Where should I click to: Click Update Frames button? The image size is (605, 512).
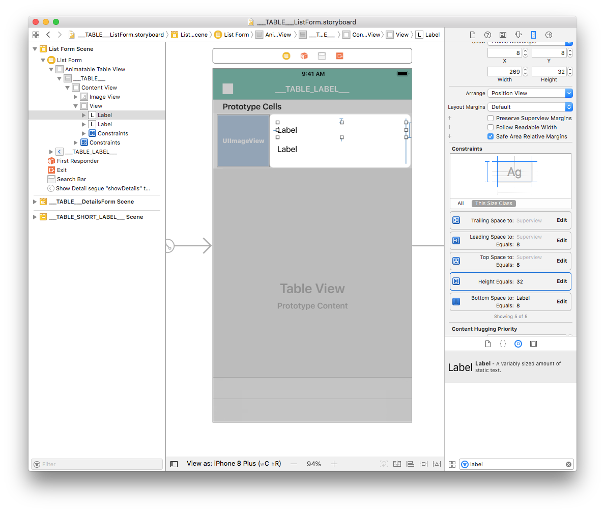tap(384, 464)
